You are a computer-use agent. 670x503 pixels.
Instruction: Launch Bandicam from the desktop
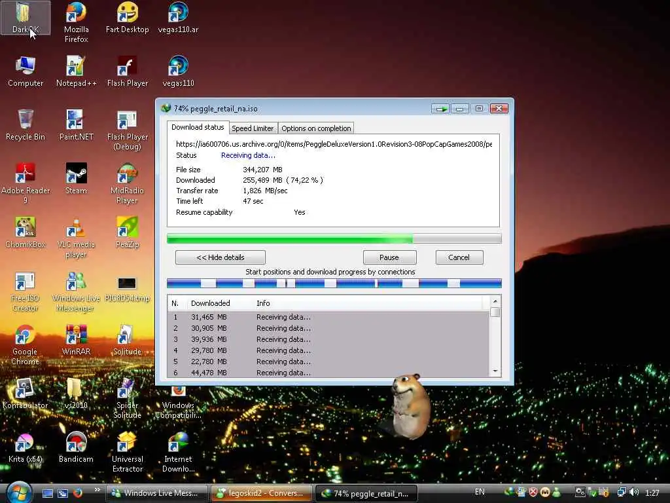pyautogui.click(x=76, y=447)
